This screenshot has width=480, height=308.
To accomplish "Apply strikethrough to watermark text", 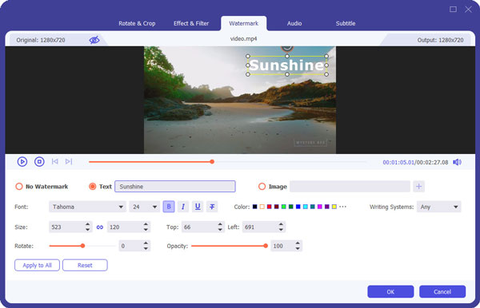I will point(212,207).
